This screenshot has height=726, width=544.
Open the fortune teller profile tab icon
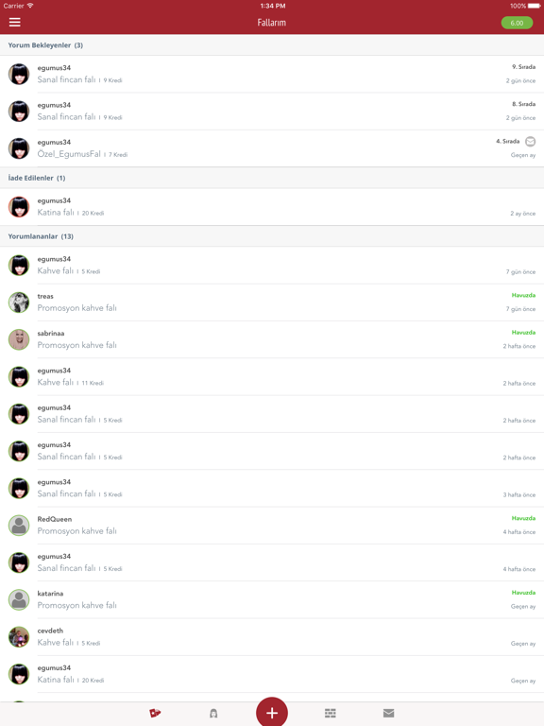tap(213, 713)
